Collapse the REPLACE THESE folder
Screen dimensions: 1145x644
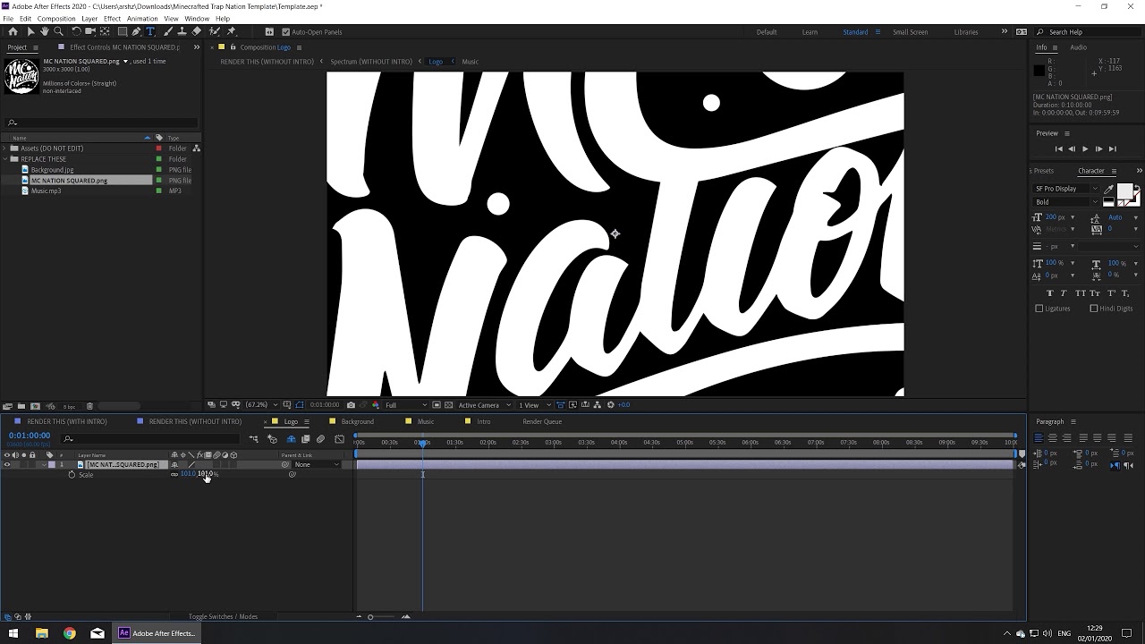(6, 159)
